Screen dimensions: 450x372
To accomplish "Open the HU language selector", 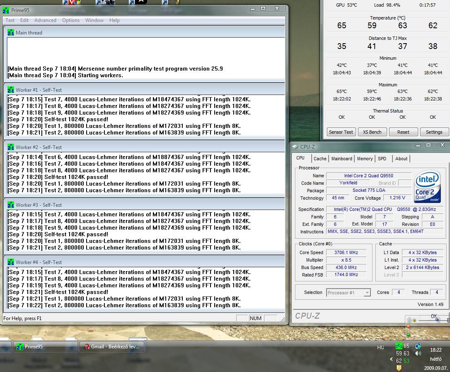I will 380,348.
